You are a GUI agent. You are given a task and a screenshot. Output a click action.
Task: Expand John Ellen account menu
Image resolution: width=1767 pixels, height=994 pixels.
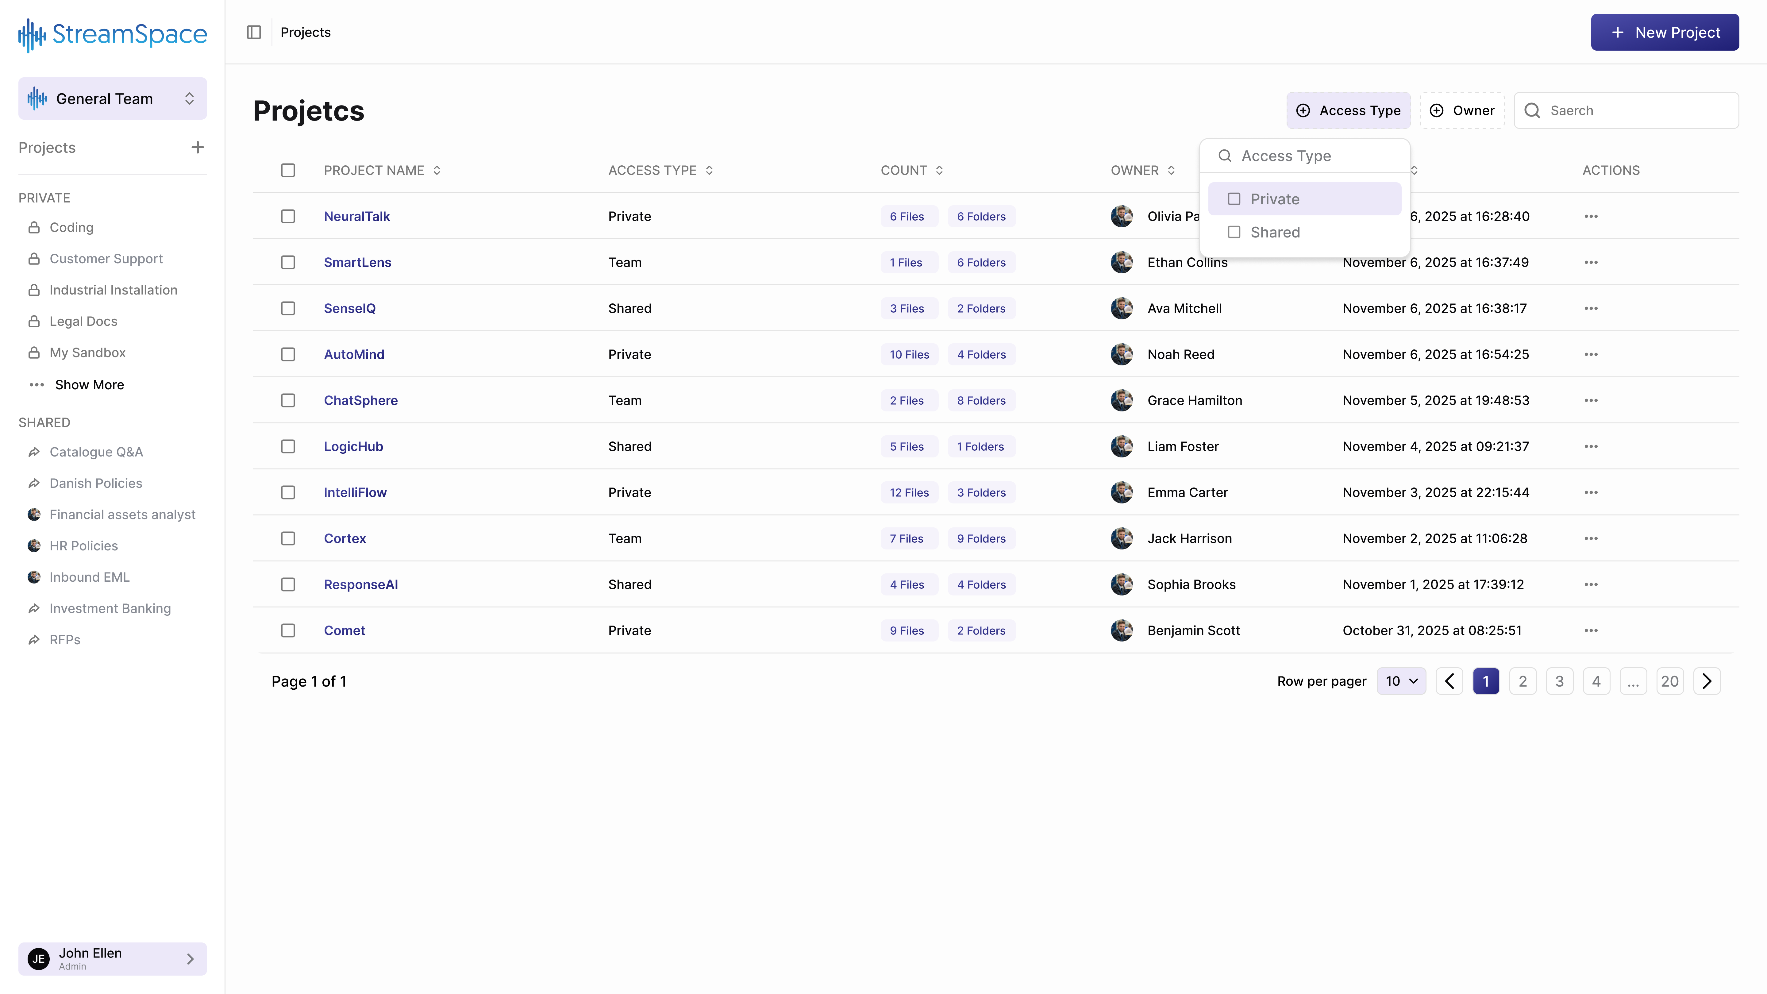pyautogui.click(x=113, y=958)
